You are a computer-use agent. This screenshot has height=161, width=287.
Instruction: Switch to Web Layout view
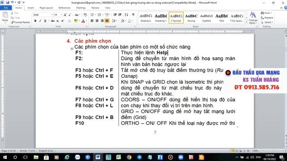(x=240, y=151)
